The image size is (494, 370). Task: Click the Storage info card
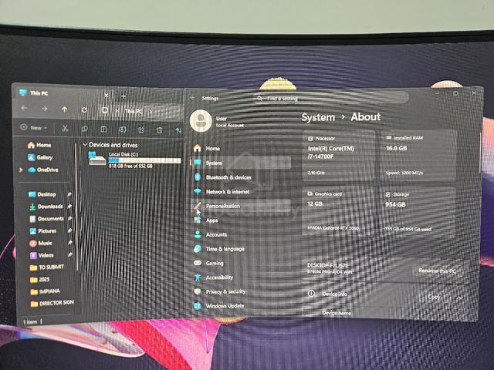418,212
